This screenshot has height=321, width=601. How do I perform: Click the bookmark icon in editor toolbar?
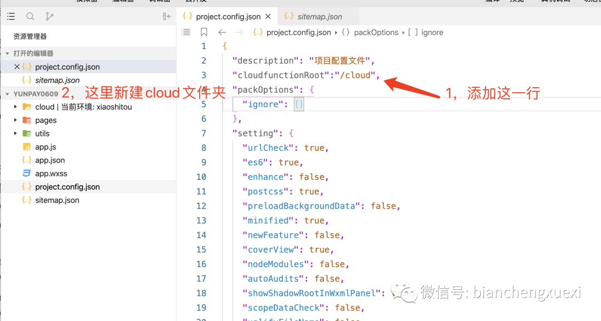pyautogui.click(x=204, y=32)
